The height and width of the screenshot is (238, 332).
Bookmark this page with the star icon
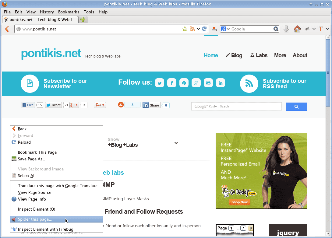185,29
